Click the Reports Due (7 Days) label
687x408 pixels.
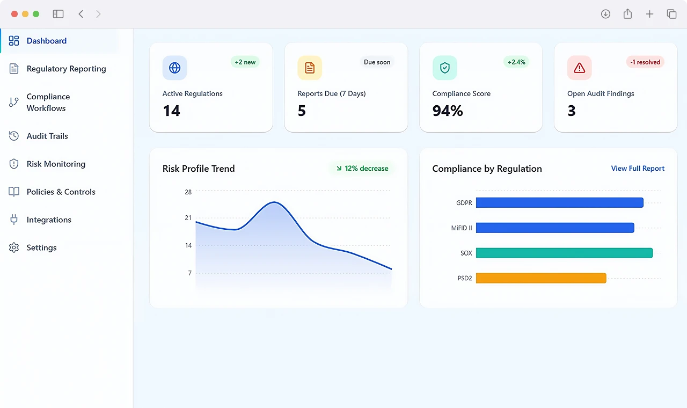pos(332,93)
